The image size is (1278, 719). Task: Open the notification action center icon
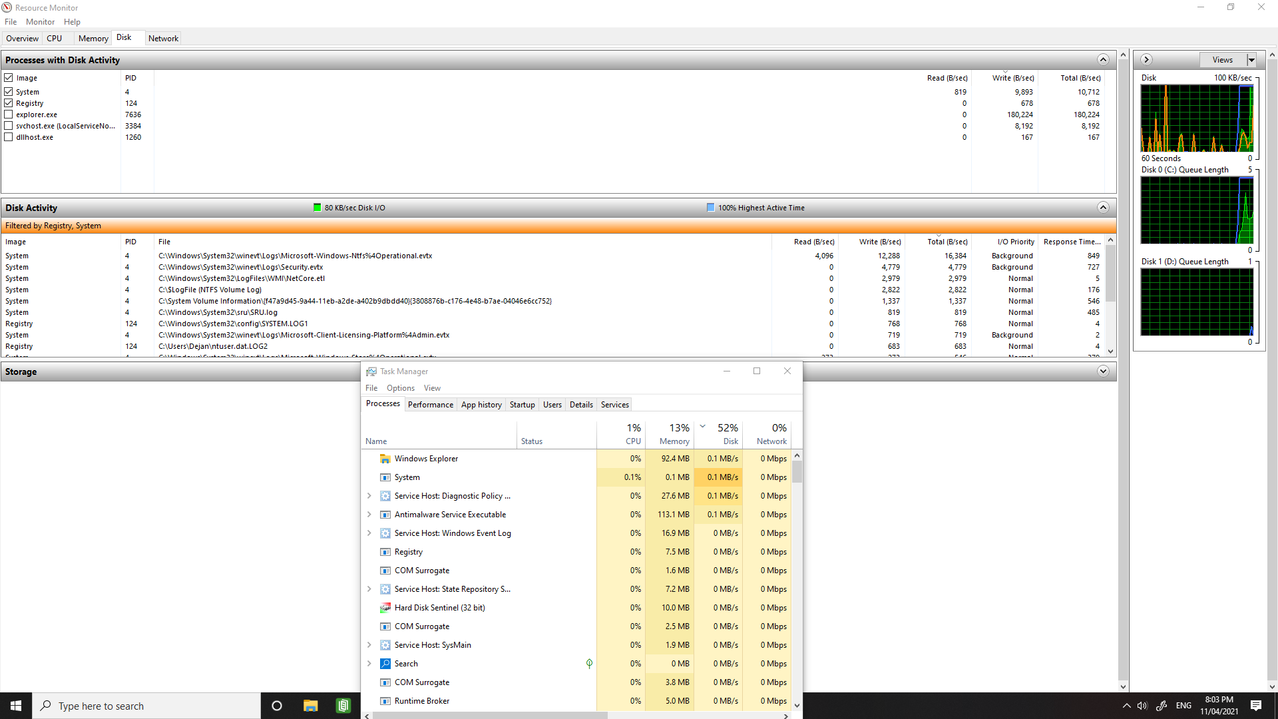(1255, 706)
